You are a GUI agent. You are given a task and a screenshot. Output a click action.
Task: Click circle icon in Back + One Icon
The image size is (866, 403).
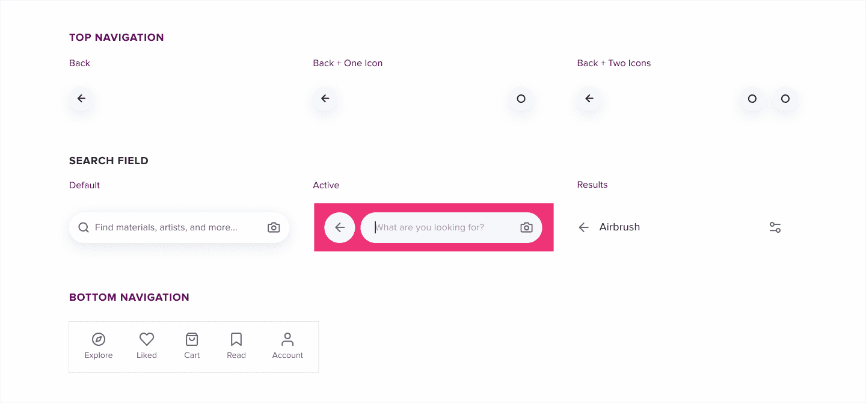tap(521, 99)
